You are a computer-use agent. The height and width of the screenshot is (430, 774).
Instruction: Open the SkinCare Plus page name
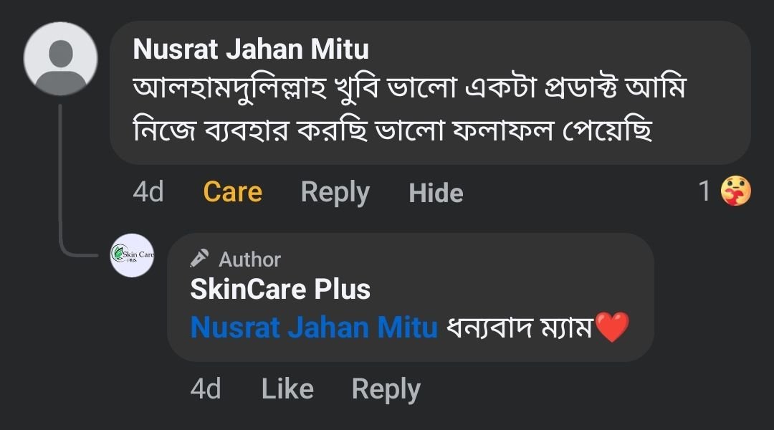coord(280,290)
